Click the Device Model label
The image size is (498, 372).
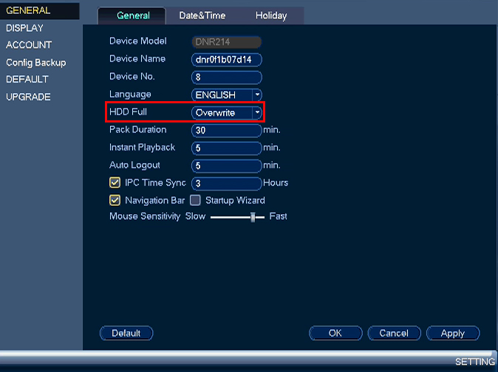click(138, 41)
